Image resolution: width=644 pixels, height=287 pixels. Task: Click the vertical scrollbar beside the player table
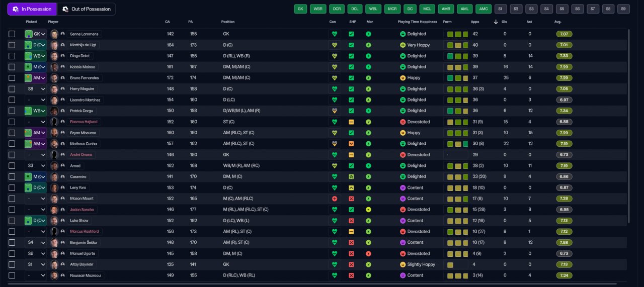(x=629, y=126)
